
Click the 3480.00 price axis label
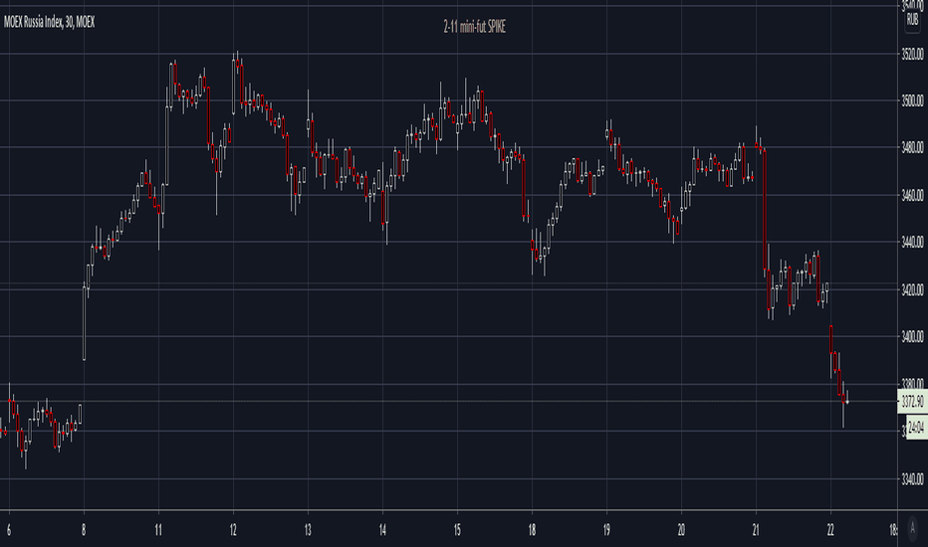[912, 147]
